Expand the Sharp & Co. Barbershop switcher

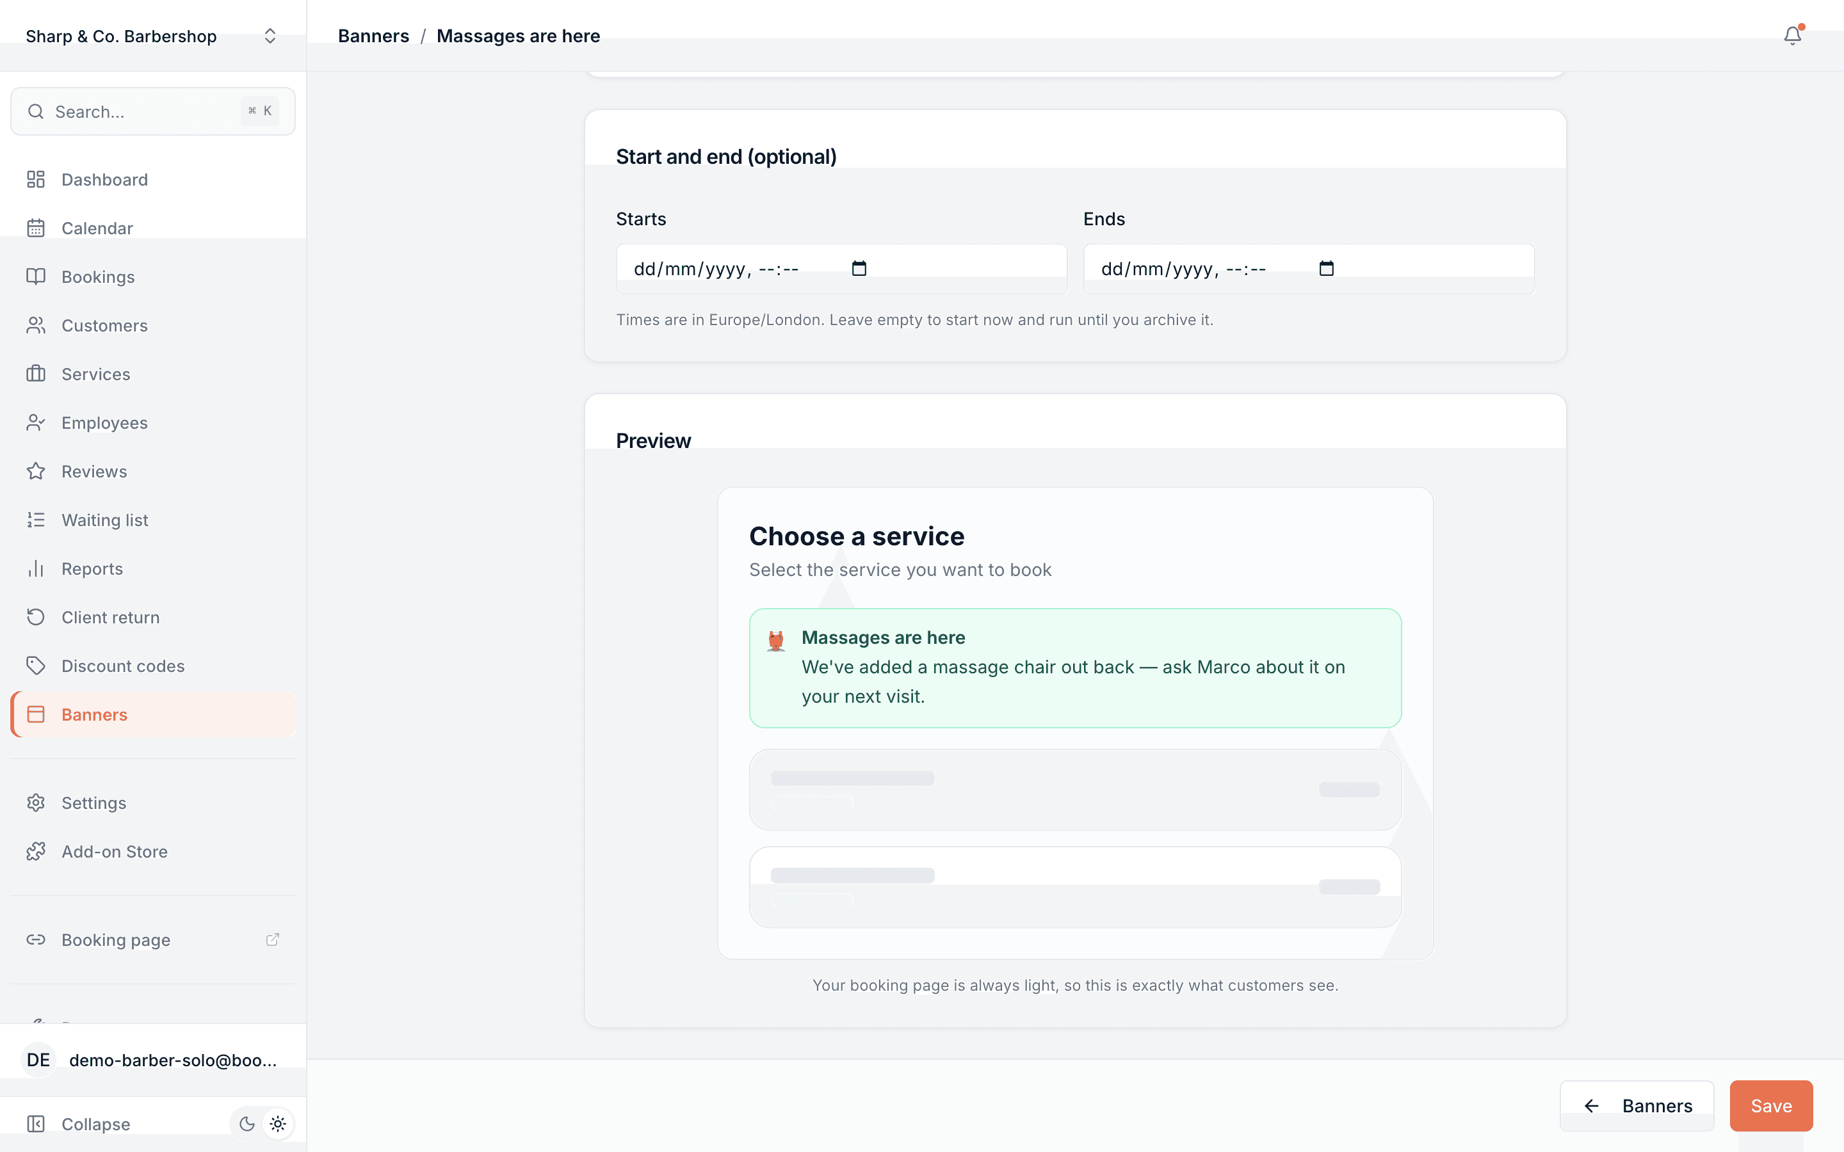pyautogui.click(x=152, y=36)
